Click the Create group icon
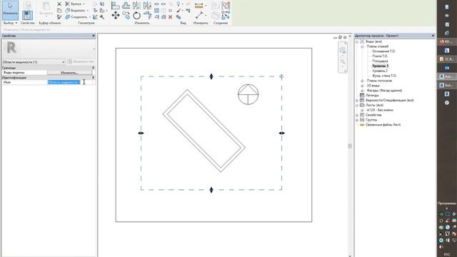The image size is (457, 257). [226, 5]
